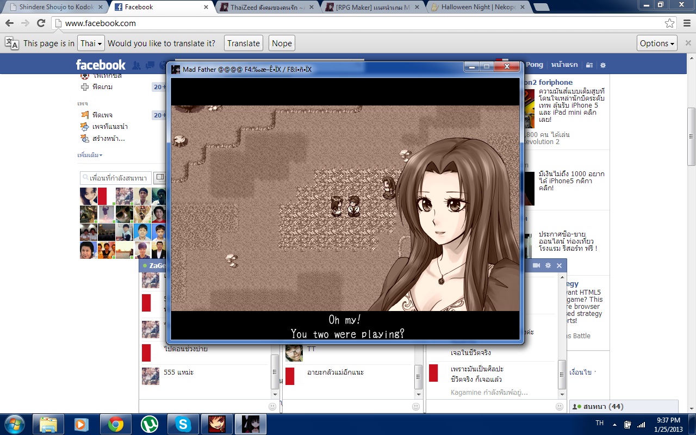Expand the เพิ่มเติม more link in sidebar
This screenshot has height=435, width=696.
click(90, 155)
